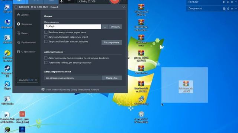Screen dimensions: 238x133
Task: Open the Каталог fence hamburger menu
Action: [x=232, y=2]
